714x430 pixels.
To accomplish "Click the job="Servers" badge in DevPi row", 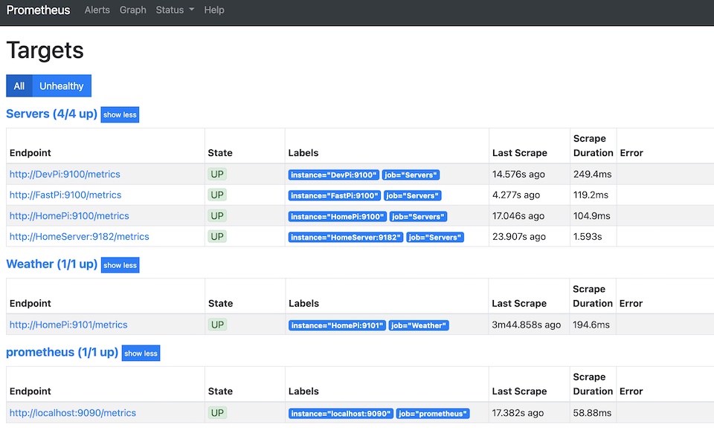I will point(411,175).
